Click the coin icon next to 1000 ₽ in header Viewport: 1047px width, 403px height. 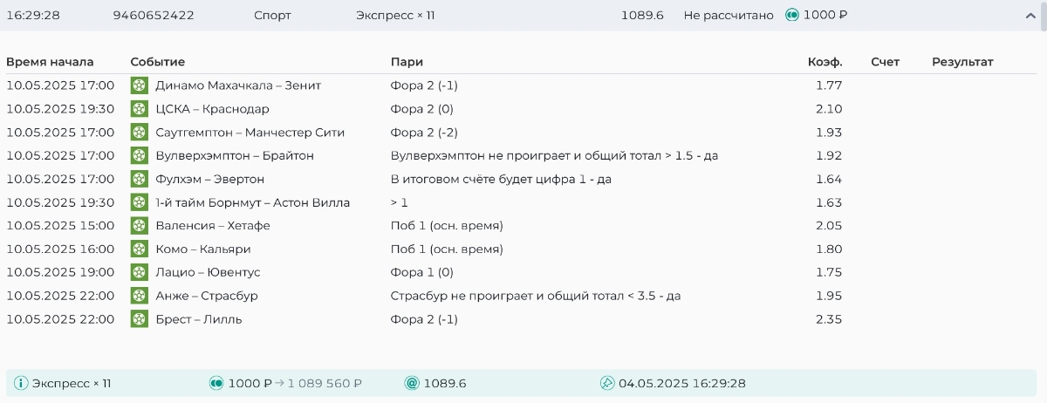[x=792, y=16]
